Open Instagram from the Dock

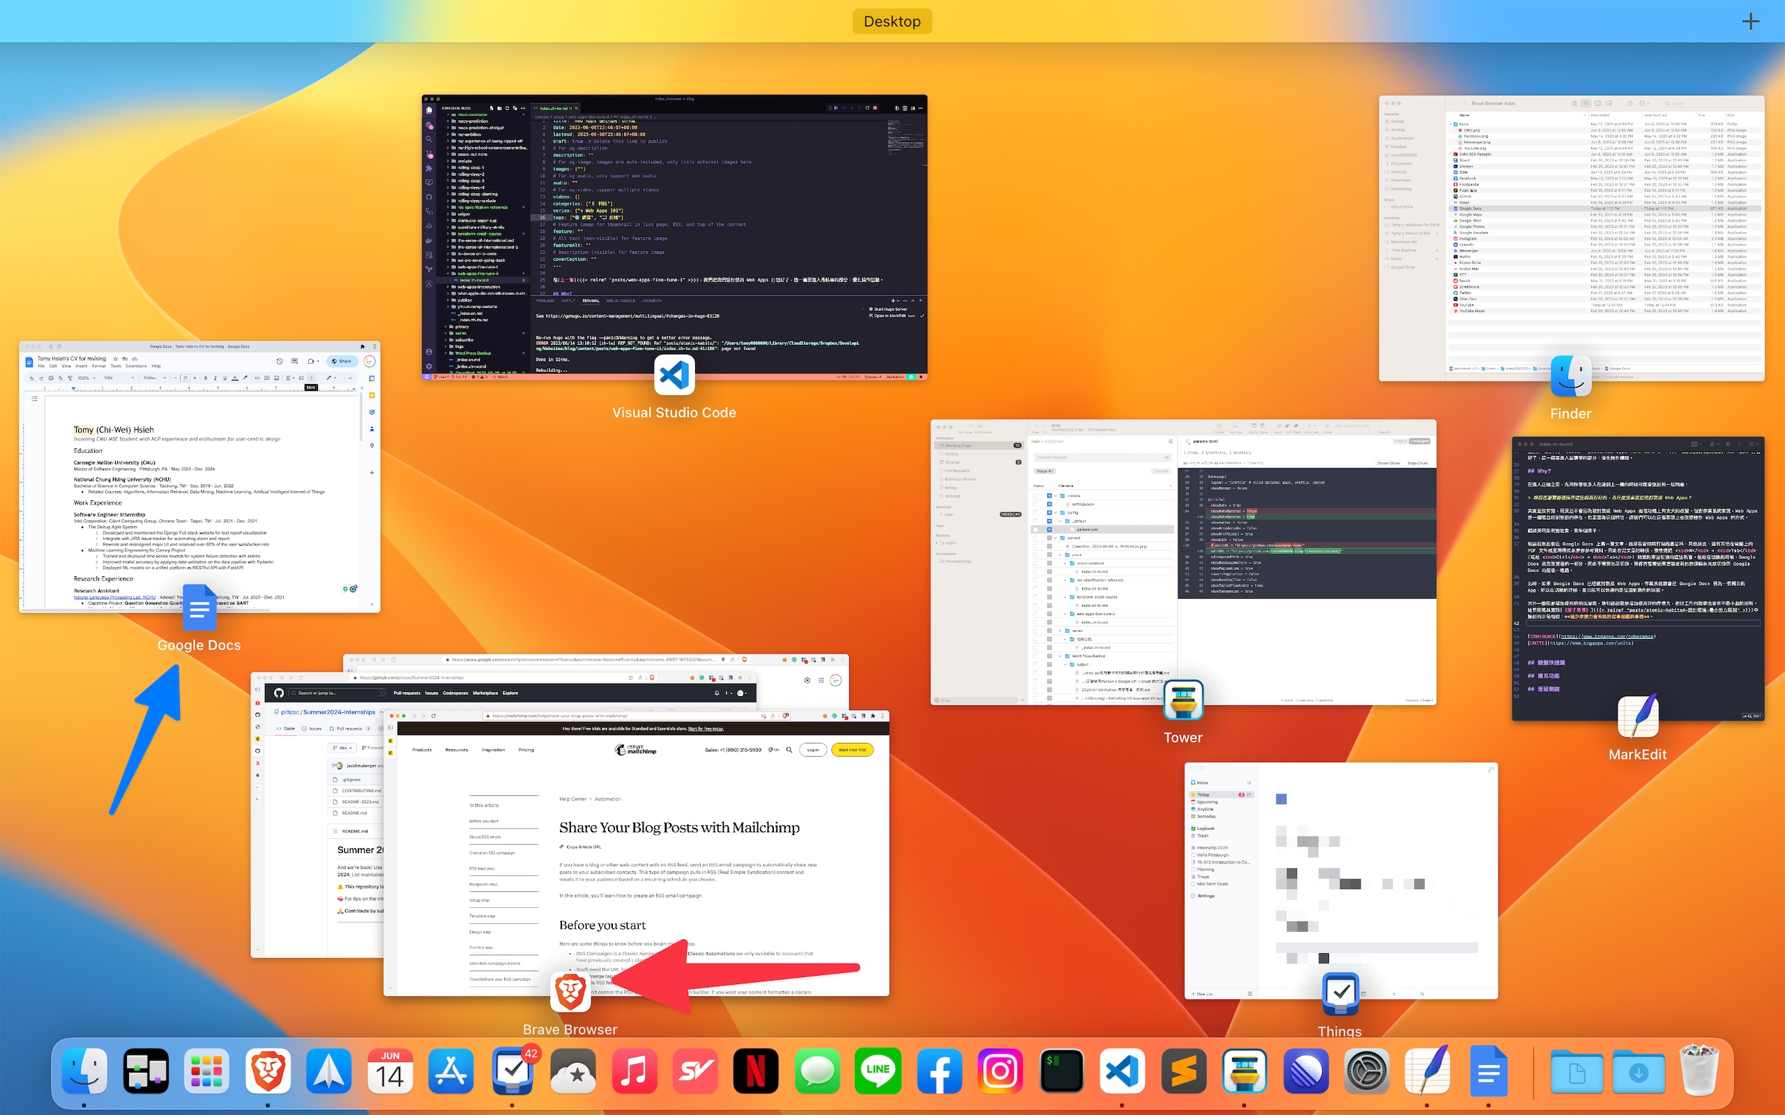point(1000,1071)
